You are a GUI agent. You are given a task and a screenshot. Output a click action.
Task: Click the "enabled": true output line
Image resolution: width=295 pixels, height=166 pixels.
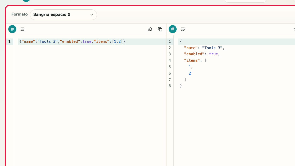[202, 54]
